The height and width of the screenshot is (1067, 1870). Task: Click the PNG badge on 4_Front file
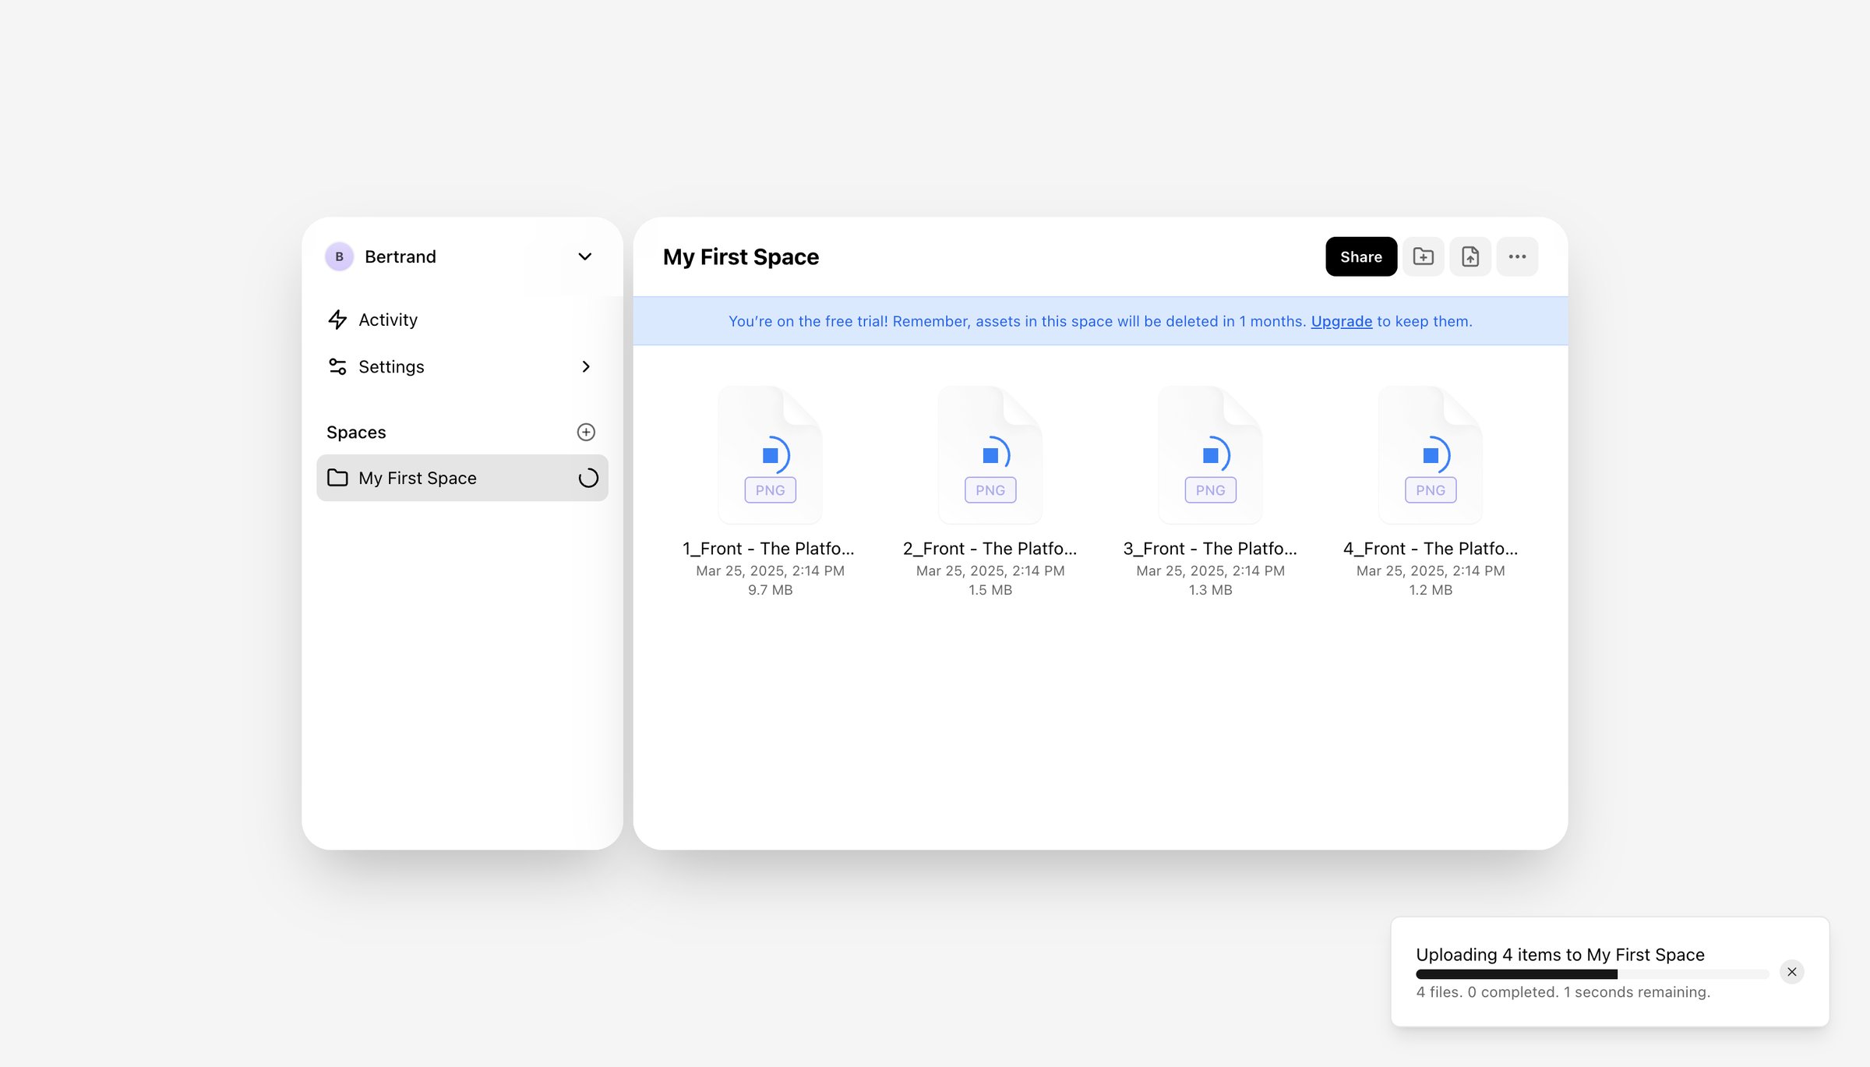1431,490
